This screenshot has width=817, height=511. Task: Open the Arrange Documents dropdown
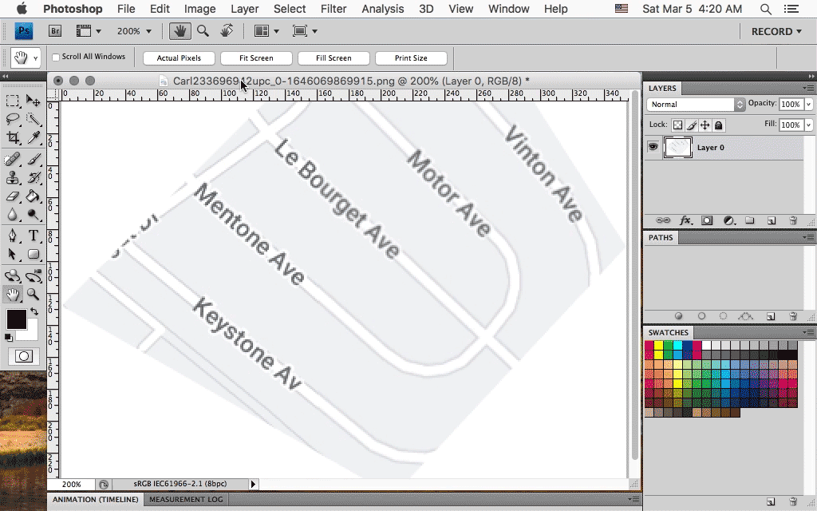click(266, 31)
